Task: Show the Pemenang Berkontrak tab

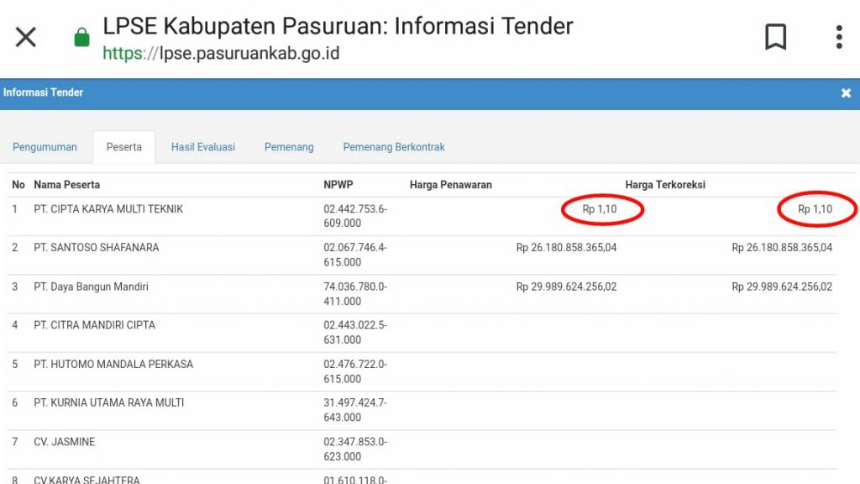Action: click(x=394, y=147)
